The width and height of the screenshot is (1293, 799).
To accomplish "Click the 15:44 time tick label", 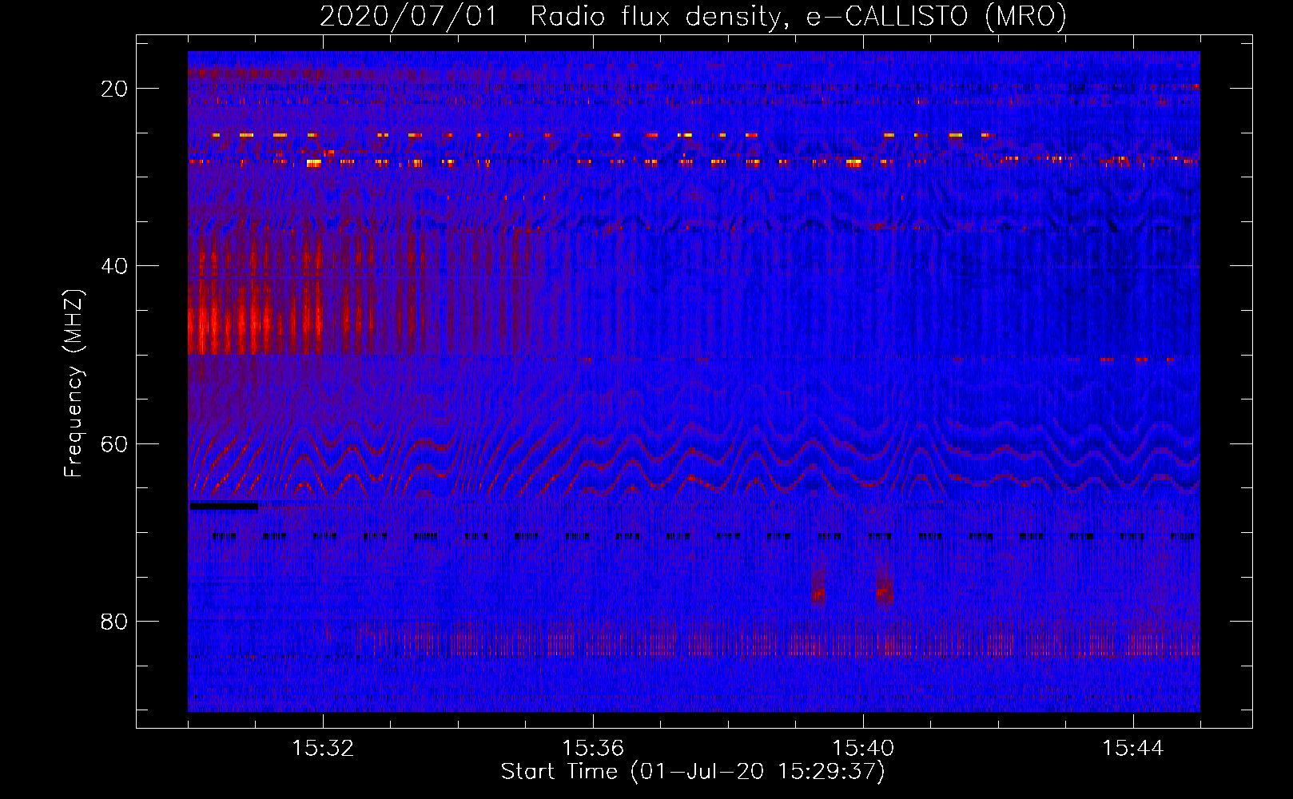I will [x=1133, y=749].
